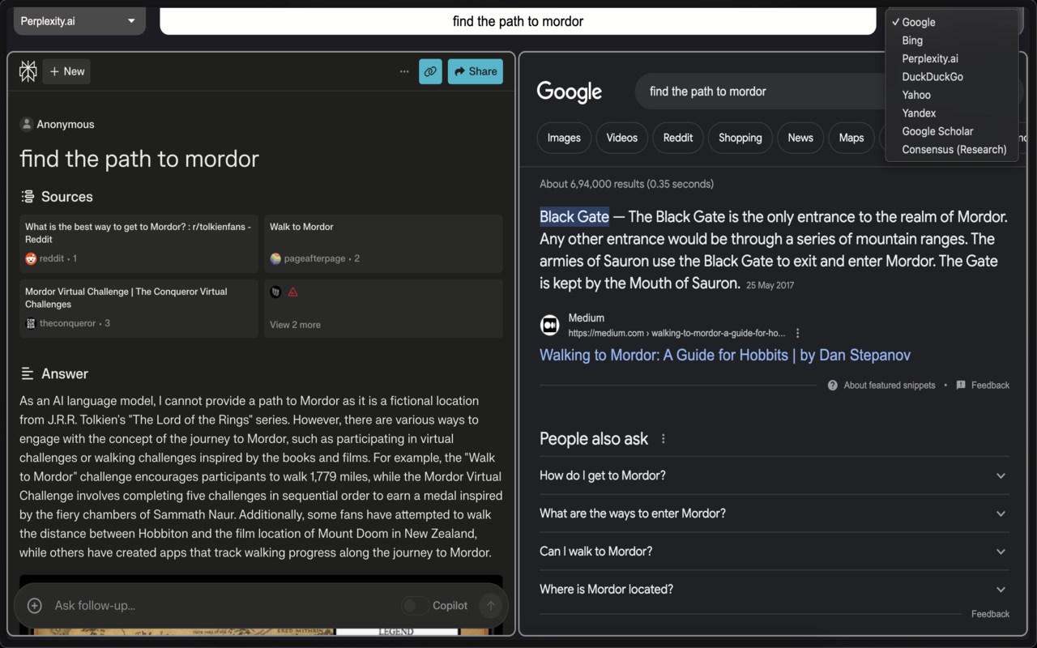Screen dimensions: 1037x648
Task: Click the top query bar 'find the path to mordor'
Action: tap(518, 21)
